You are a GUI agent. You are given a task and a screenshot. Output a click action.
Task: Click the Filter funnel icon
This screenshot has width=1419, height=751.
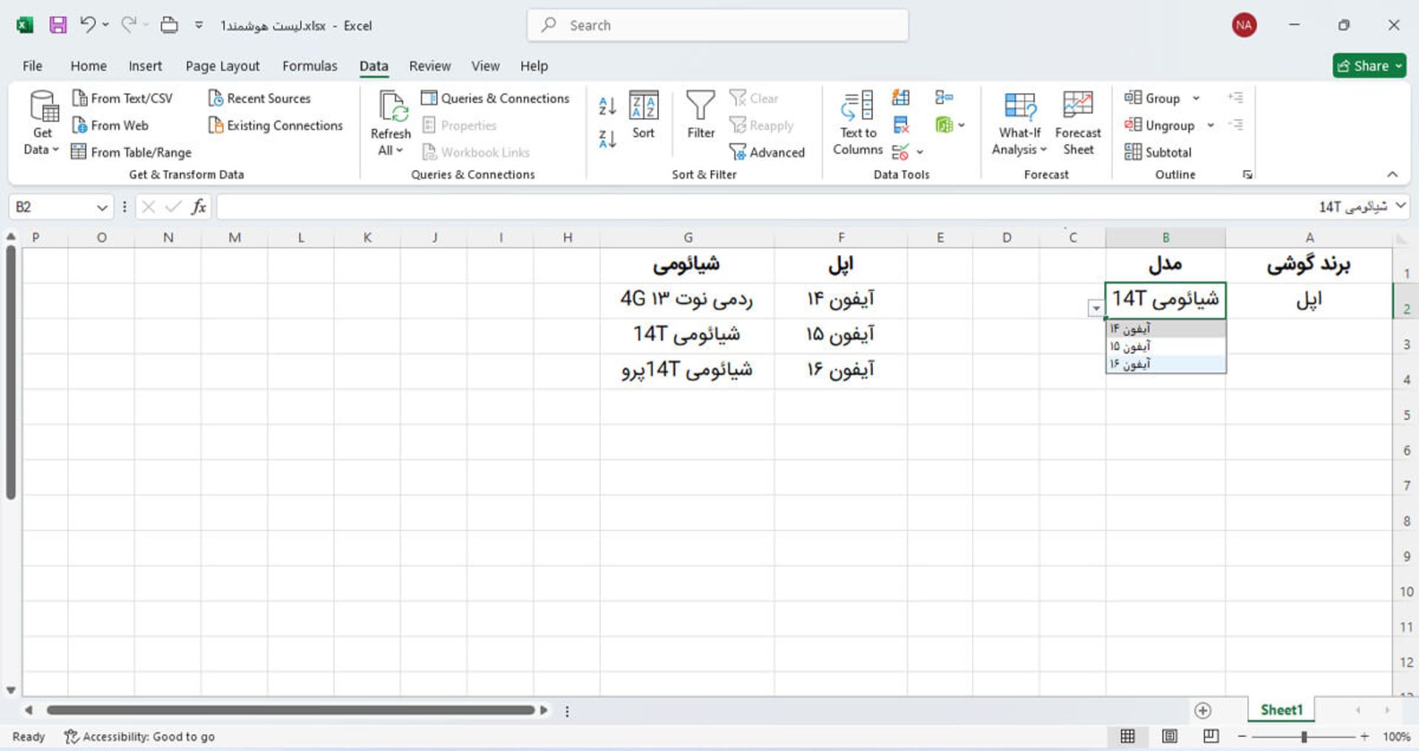tap(700, 106)
